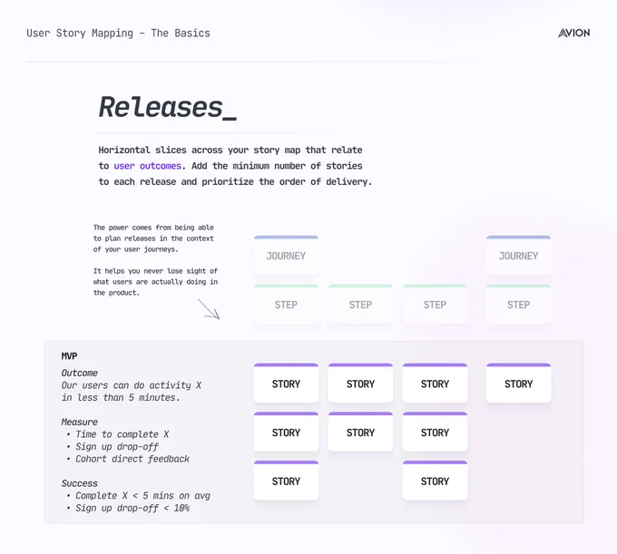Click the Avion logo
617x554 pixels.
573,33
